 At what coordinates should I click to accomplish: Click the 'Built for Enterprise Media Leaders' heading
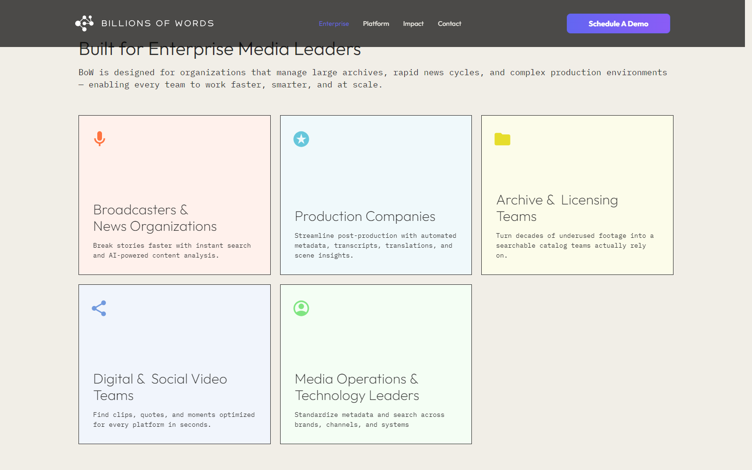[220, 49]
